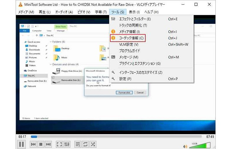
Task: Click the effects sliders icon in menu
Action: click(x=113, y=19)
